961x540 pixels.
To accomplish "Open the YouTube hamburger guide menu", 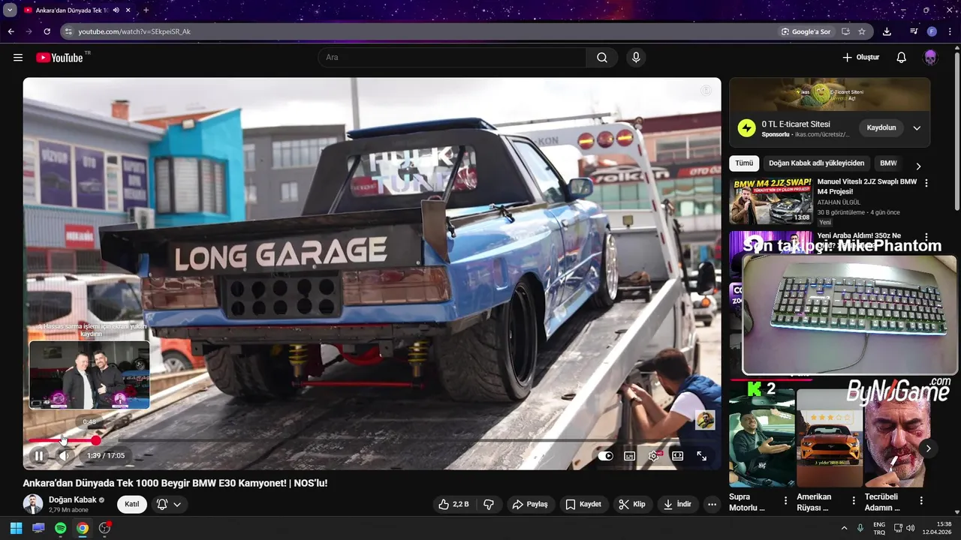I will [18, 58].
